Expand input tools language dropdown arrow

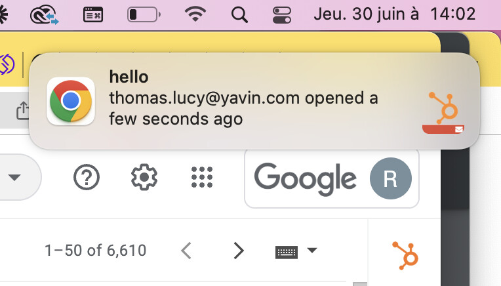click(312, 250)
